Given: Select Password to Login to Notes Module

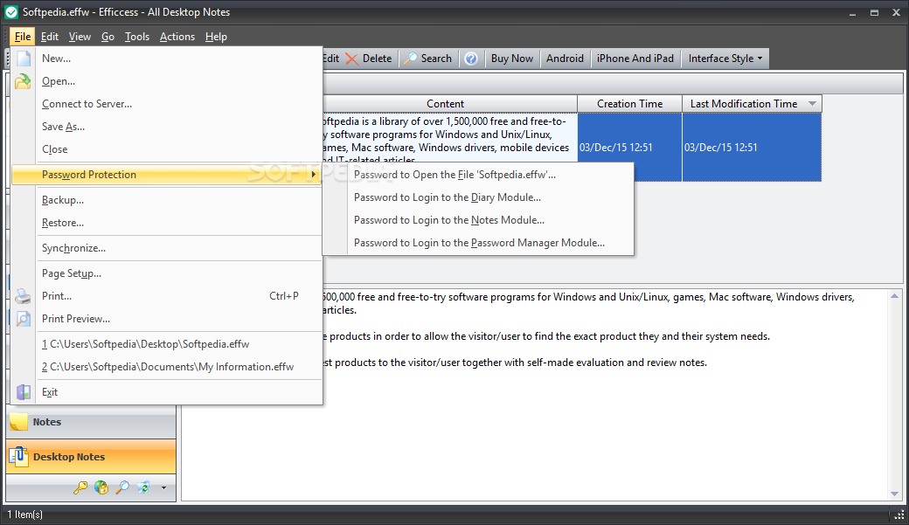Looking at the screenshot, I should pos(478,219).
